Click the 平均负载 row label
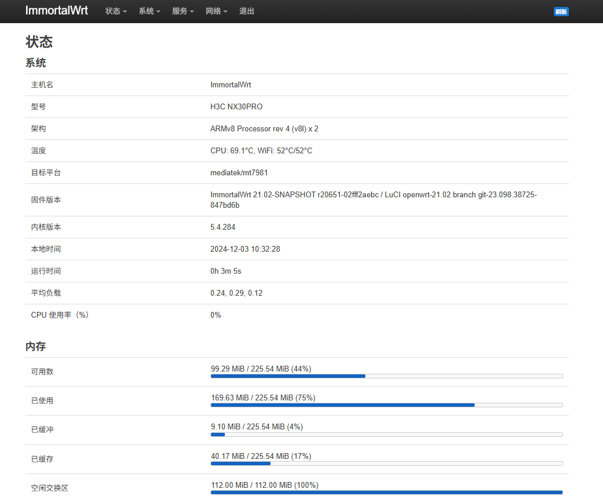The image size is (603, 504). (x=46, y=293)
